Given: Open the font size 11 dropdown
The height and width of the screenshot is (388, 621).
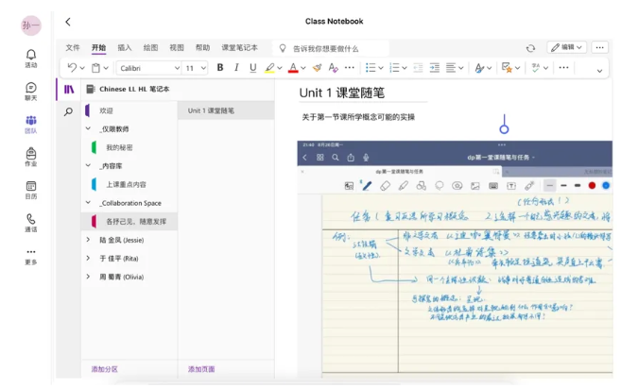Looking at the screenshot, I should click(195, 68).
